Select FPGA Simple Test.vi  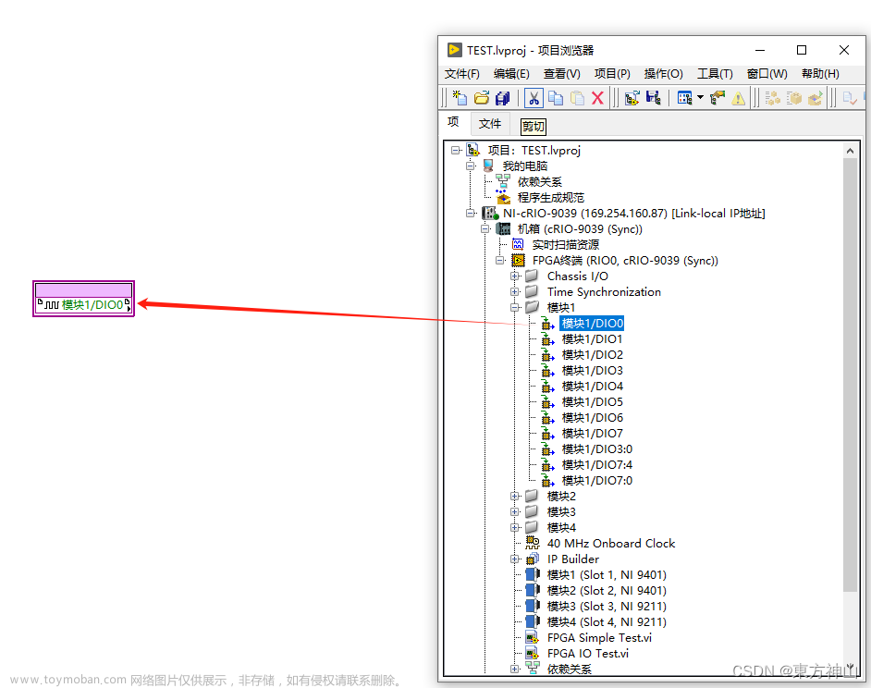[x=599, y=637]
